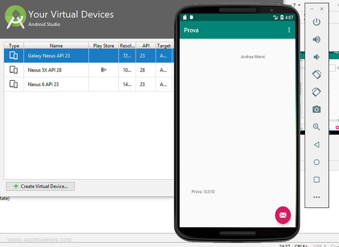The width and height of the screenshot is (339, 247).
Task: Click API value 23 for Galaxy Nexus
Action: pyautogui.click(x=142, y=56)
